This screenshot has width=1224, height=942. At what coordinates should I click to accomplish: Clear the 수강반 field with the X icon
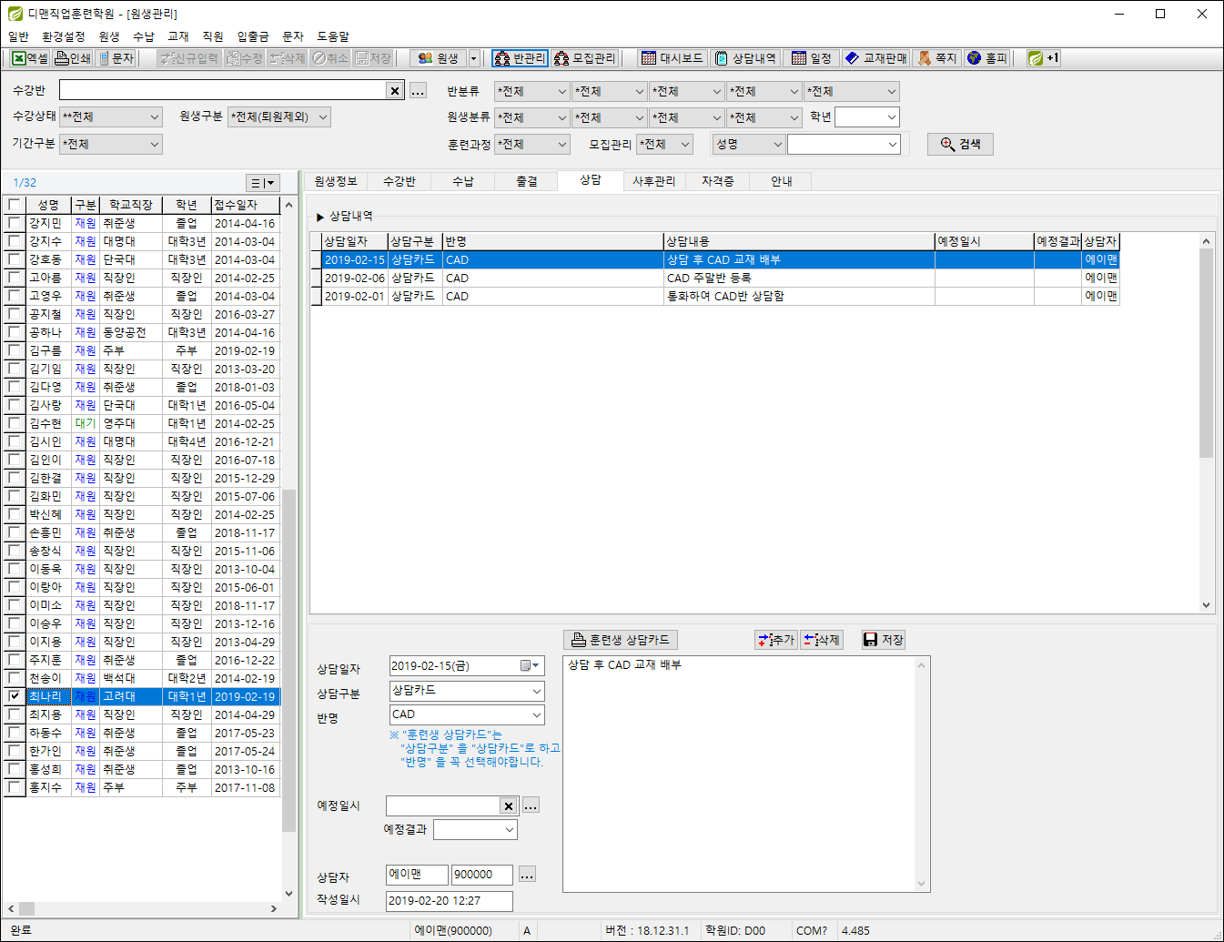[394, 90]
